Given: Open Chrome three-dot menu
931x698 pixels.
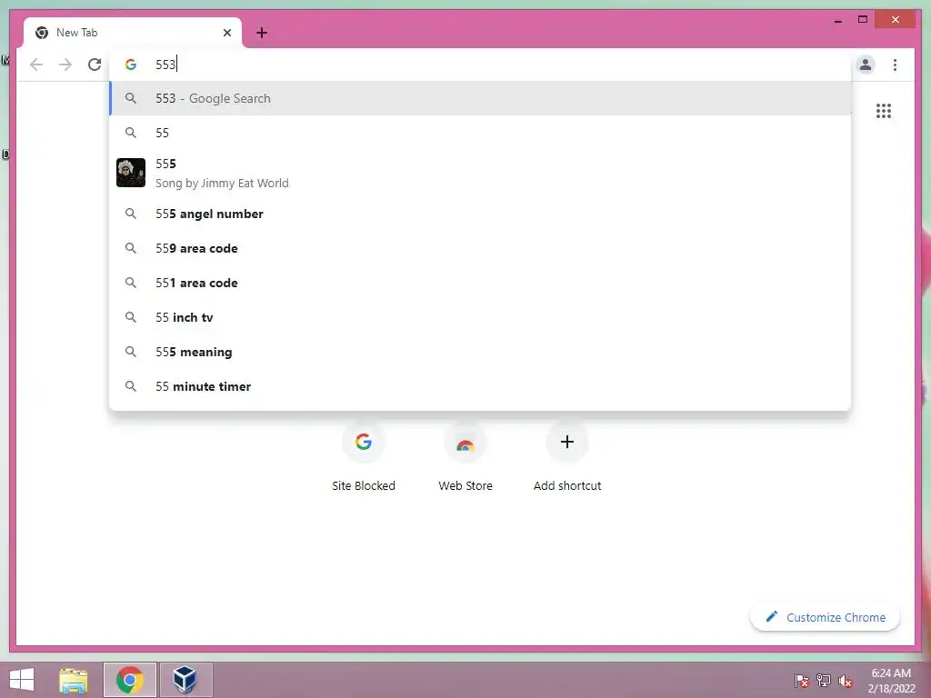Looking at the screenshot, I should [x=895, y=65].
